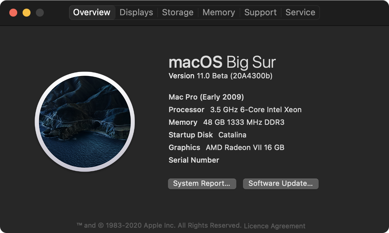389x233 pixels.
Task: Click the Software Update button
Action: point(280,184)
